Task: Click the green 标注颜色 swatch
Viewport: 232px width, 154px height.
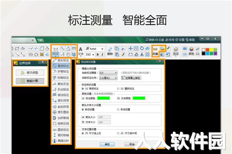Action: tap(103, 98)
